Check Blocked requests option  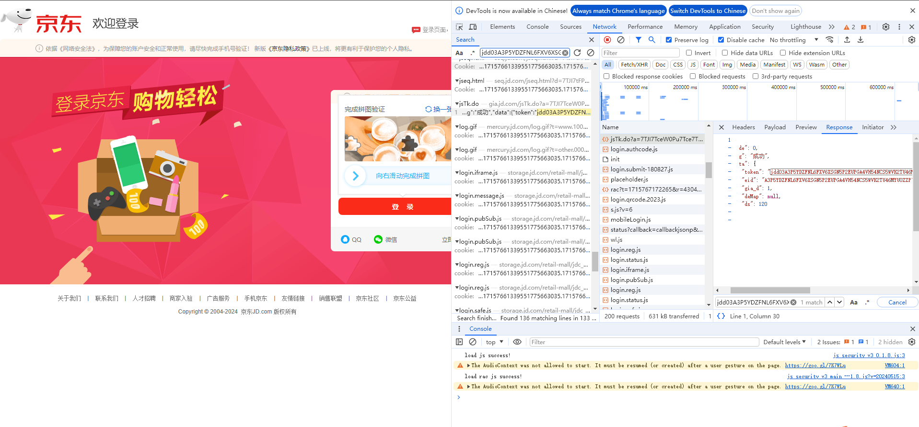coord(693,76)
